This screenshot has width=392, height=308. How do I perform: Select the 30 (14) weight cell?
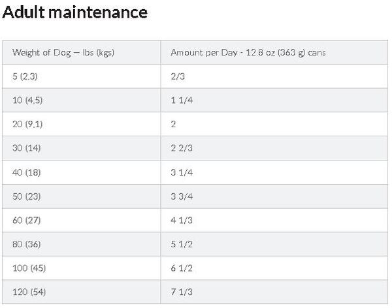pyautogui.click(x=82, y=148)
